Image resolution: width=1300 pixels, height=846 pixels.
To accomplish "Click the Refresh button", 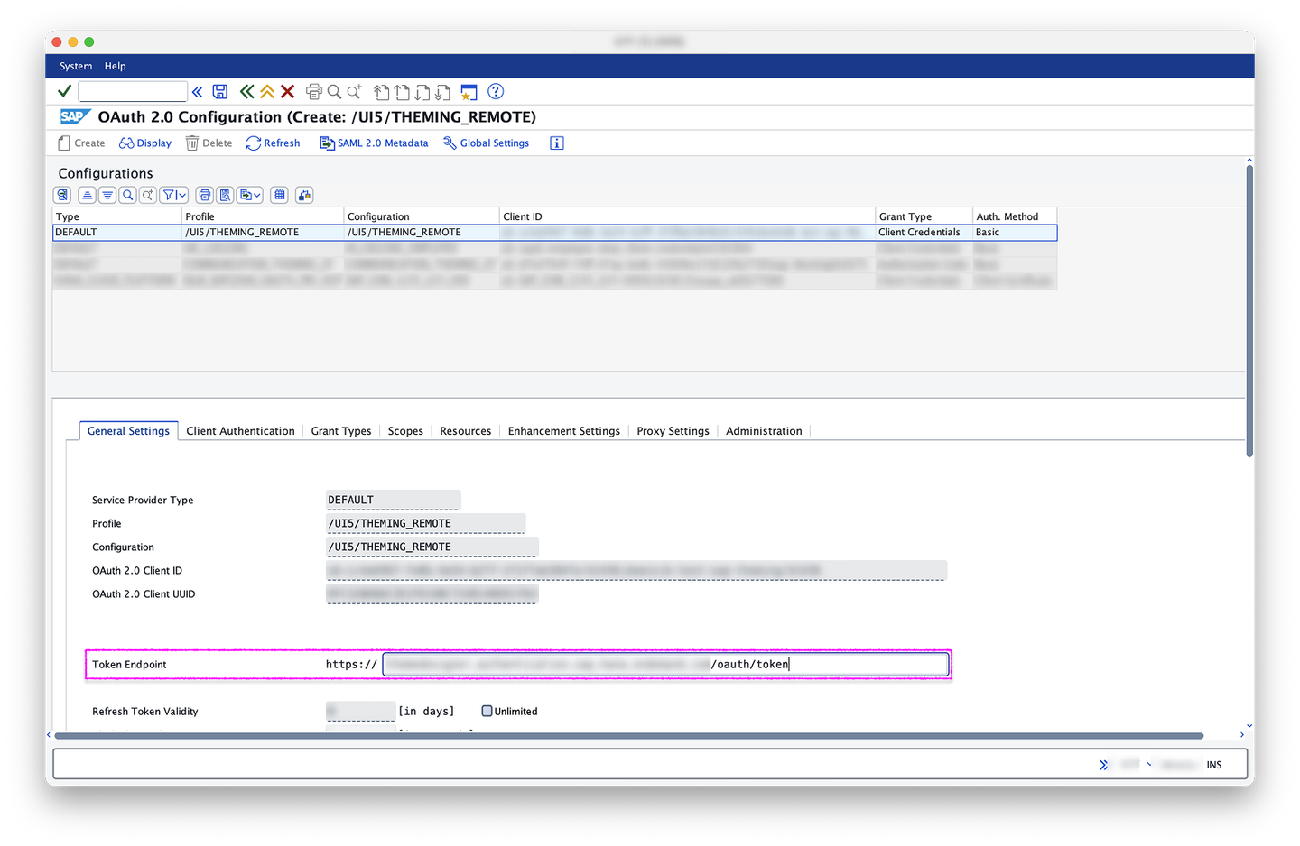I will (x=273, y=143).
